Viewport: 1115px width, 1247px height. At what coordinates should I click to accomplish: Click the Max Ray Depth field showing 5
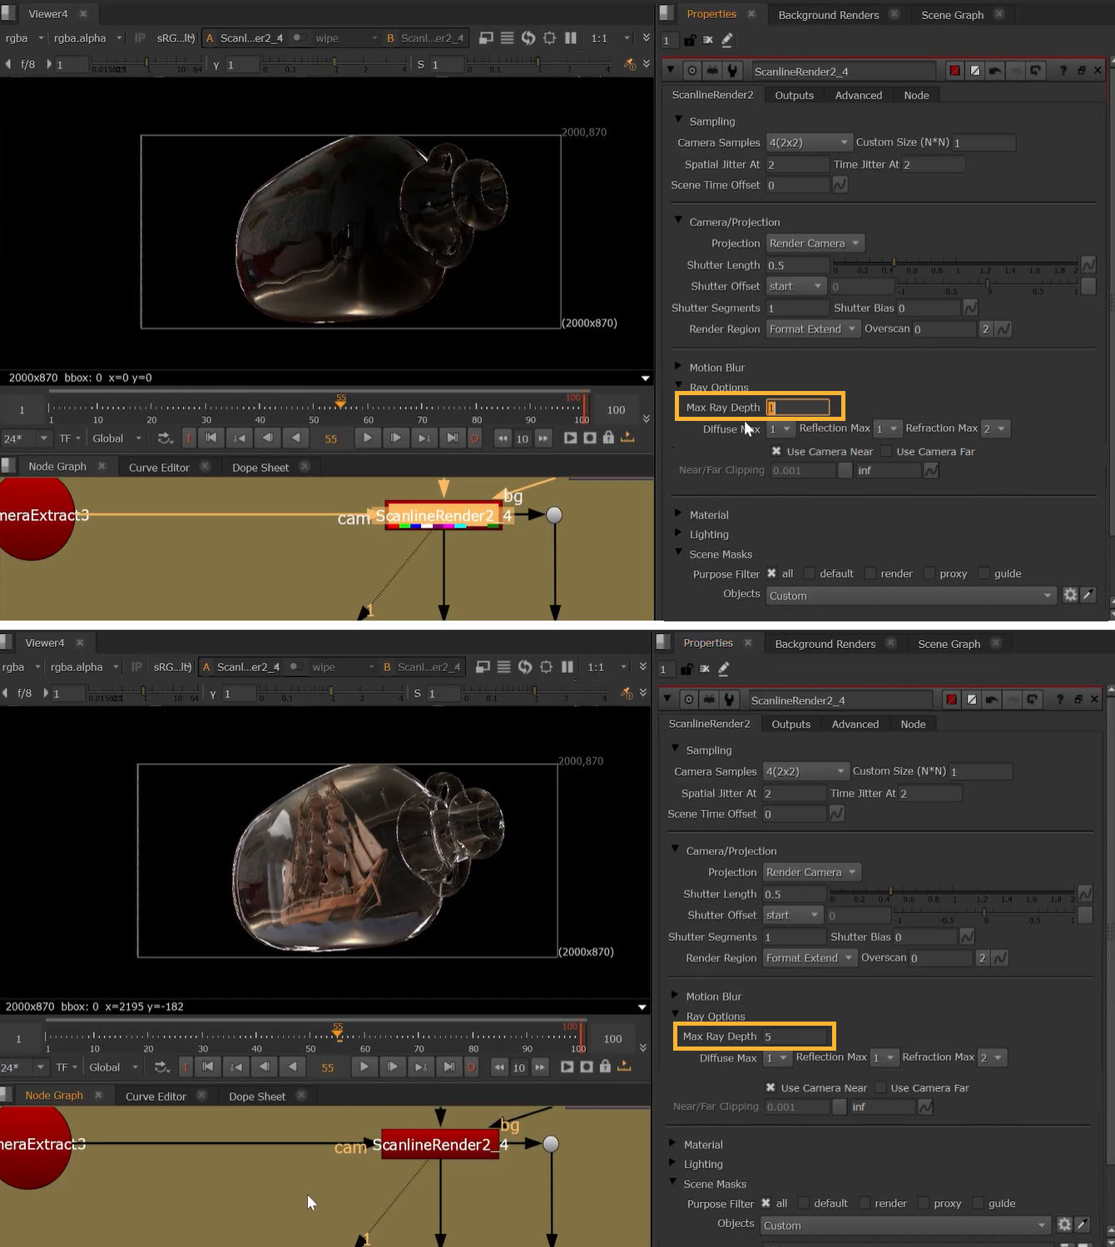pos(795,1037)
